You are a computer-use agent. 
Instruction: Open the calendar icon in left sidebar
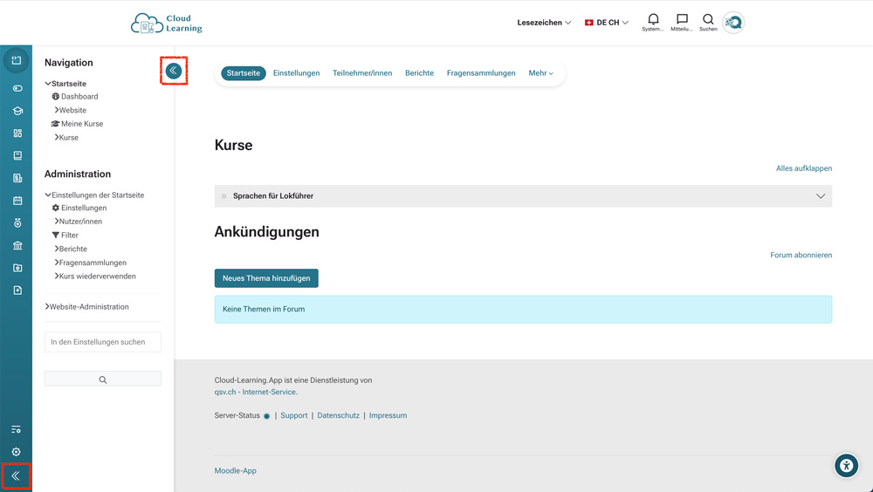17,201
